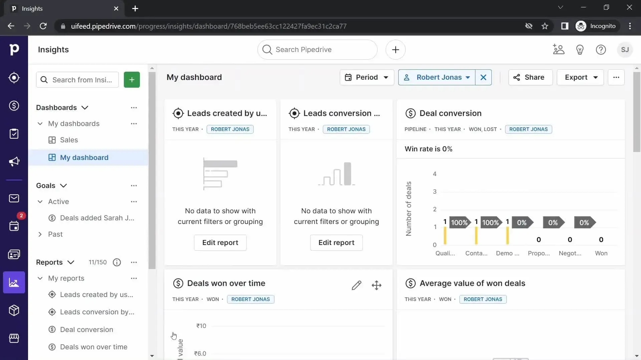Open the Export dropdown menu

pyautogui.click(x=580, y=77)
